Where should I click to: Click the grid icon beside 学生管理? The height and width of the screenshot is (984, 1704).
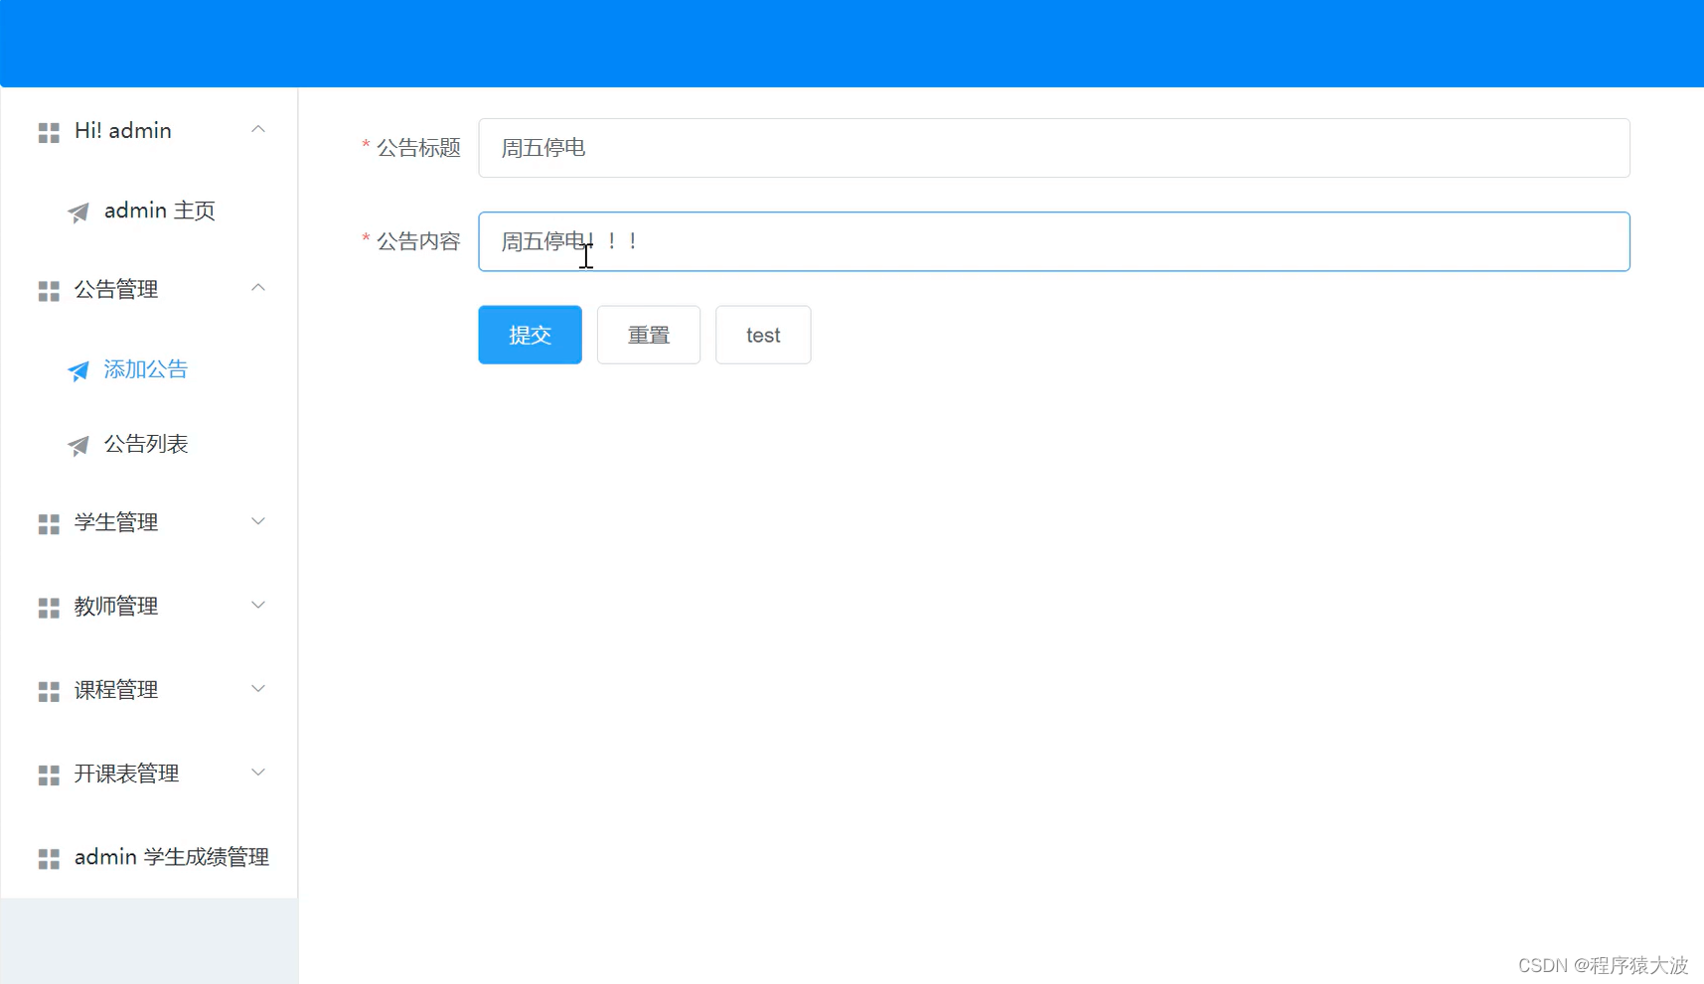48,523
